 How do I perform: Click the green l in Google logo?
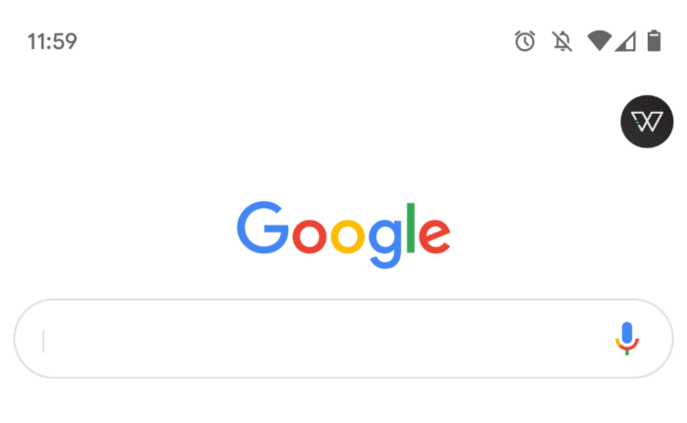[x=411, y=228]
